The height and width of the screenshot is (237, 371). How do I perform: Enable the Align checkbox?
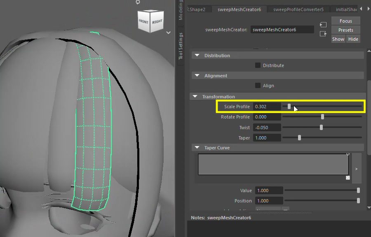[x=258, y=86]
